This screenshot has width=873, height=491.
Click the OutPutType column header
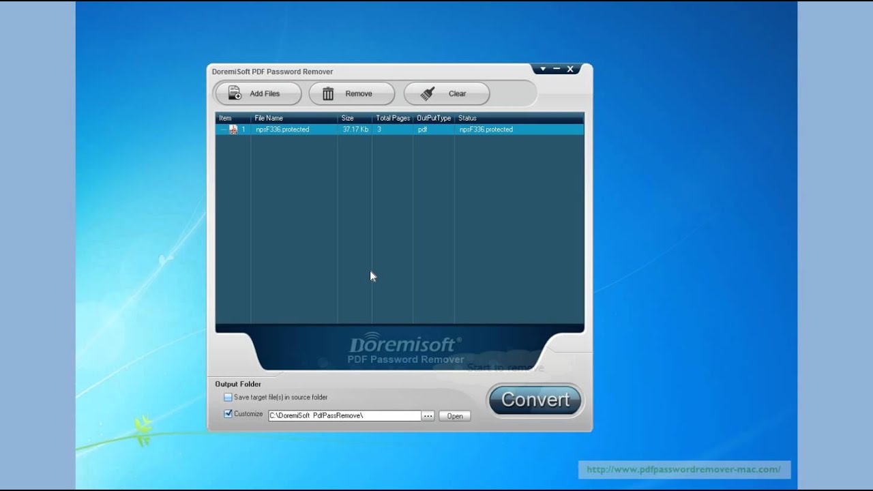[x=434, y=118]
